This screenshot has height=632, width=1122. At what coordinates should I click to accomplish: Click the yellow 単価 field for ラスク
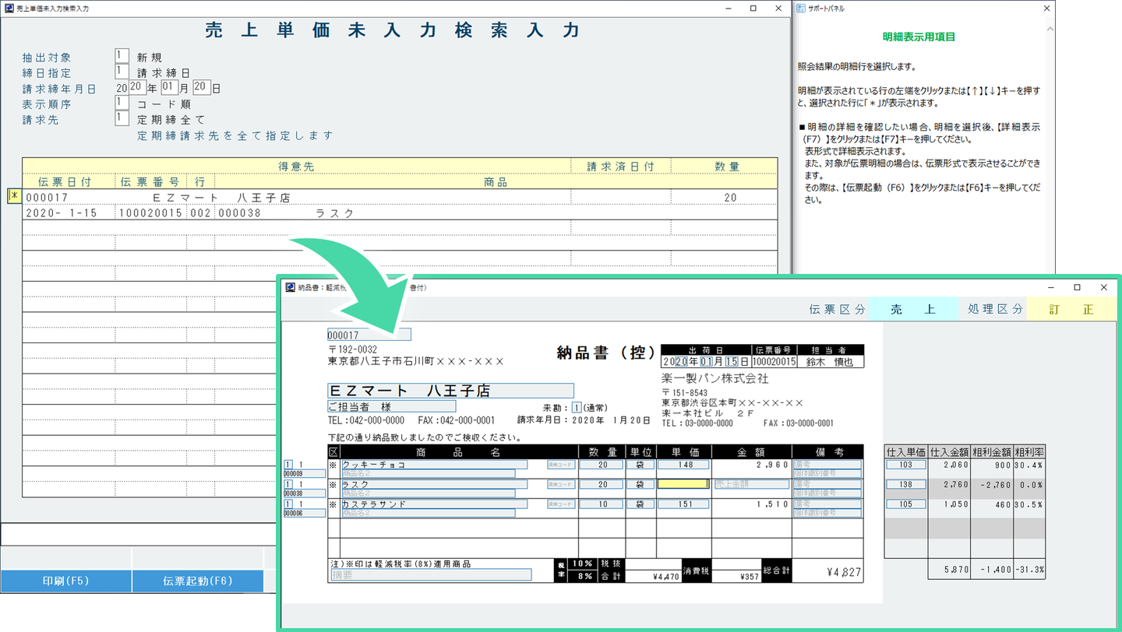point(683,484)
